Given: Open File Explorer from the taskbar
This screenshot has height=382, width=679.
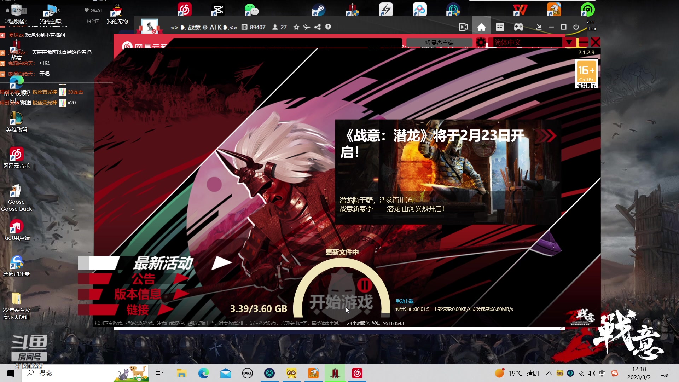Looking at the screenshot, I should coord(181,373).
